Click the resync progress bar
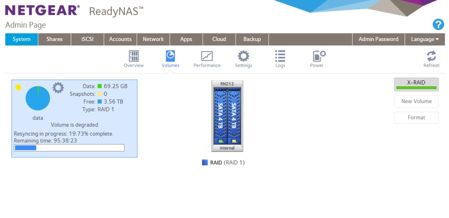Image resolution: width=449 pixels, height=218 pixels. pyautogui.click(x=69, y=148)
